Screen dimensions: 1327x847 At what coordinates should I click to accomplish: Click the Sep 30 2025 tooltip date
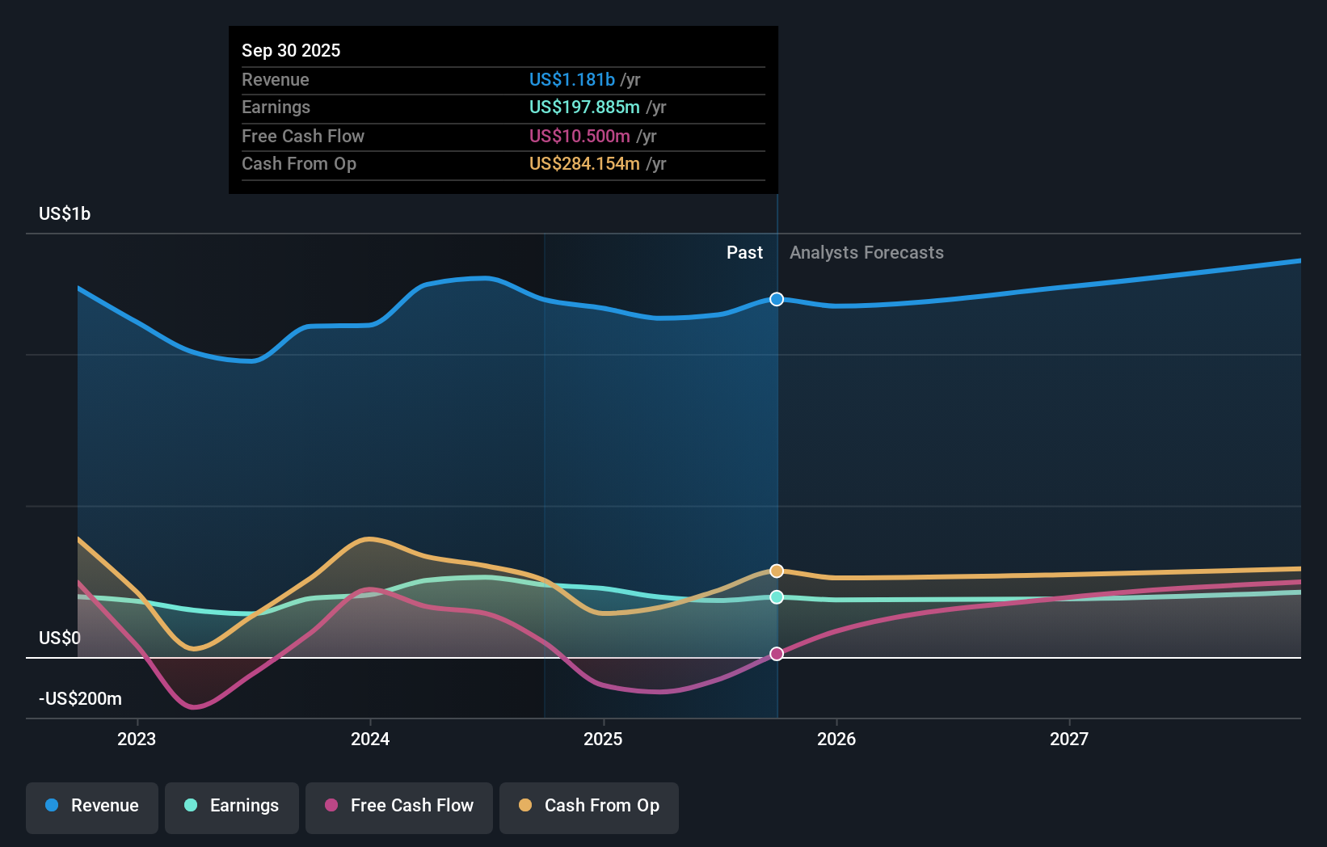click(x=291, y=50)
